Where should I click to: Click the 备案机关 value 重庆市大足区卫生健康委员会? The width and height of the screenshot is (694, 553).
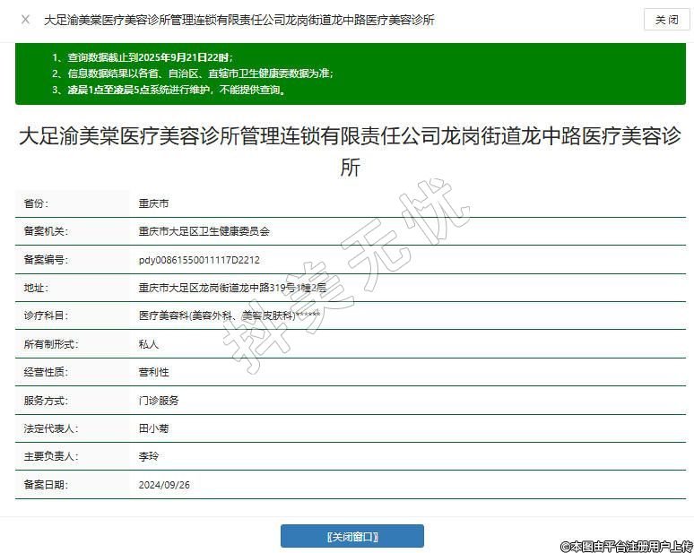tap(204, 231)
